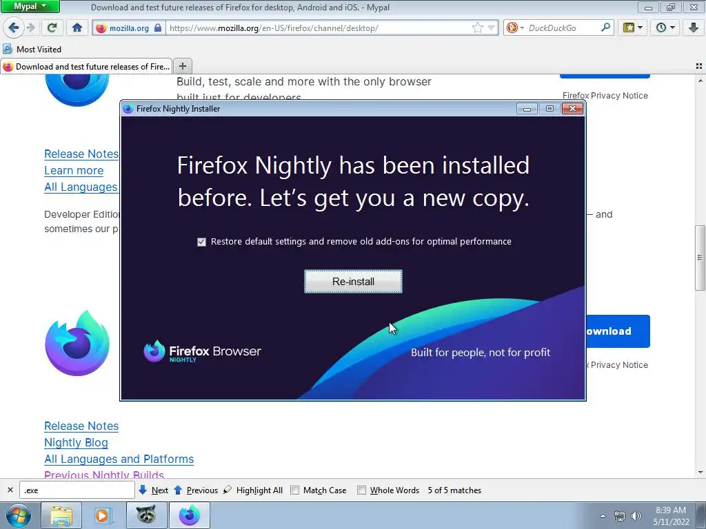Click the page vertical scrollbar thumb

pos(700,258)
